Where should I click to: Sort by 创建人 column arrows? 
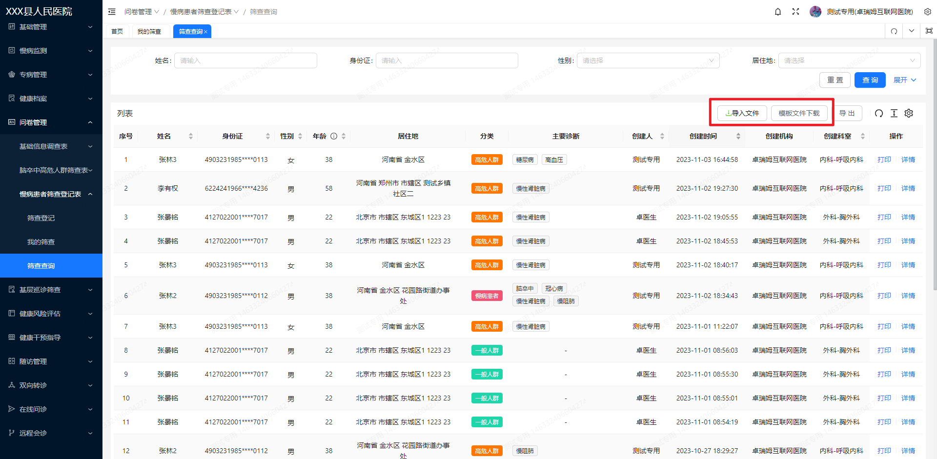(662, 136)
